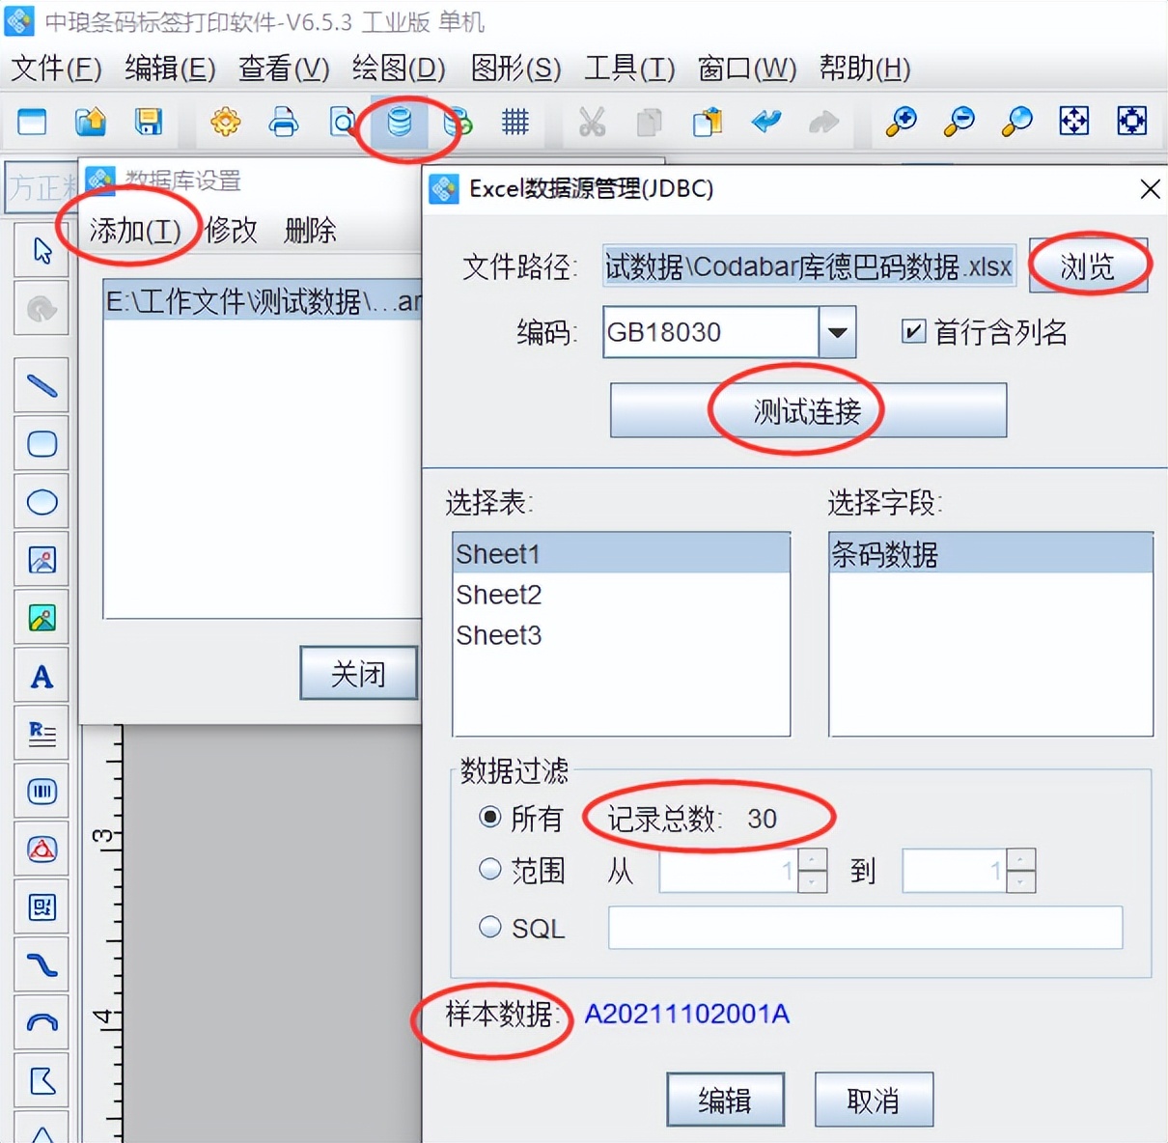Select the QR code tool
The width and height of the screenshot is (1168, 1143).
(42, 906)
